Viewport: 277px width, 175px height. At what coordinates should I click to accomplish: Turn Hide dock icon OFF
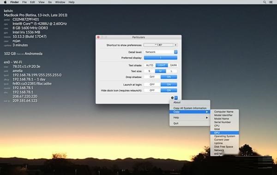[152, 90]
